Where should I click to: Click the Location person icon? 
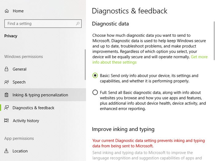[6, 151]
